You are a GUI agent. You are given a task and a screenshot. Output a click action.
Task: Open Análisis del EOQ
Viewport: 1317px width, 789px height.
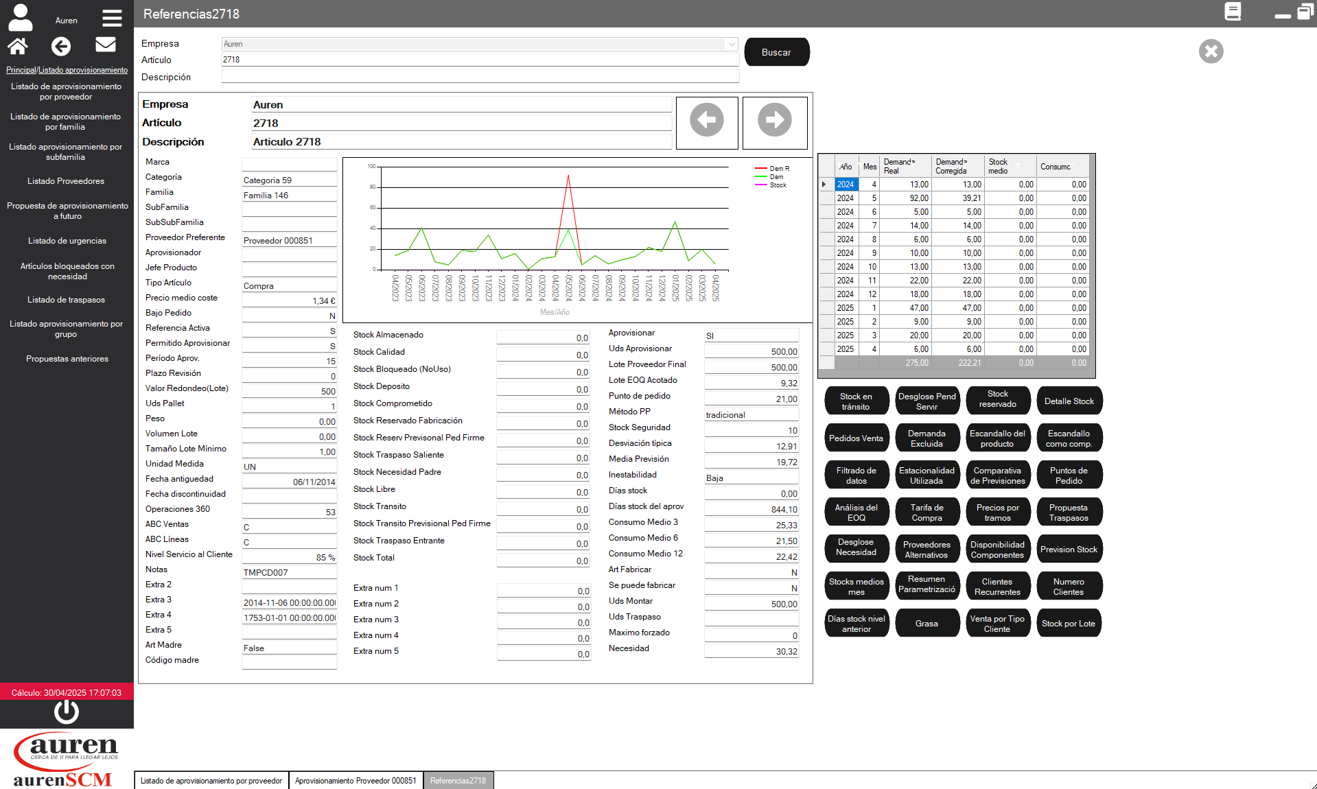856,513
